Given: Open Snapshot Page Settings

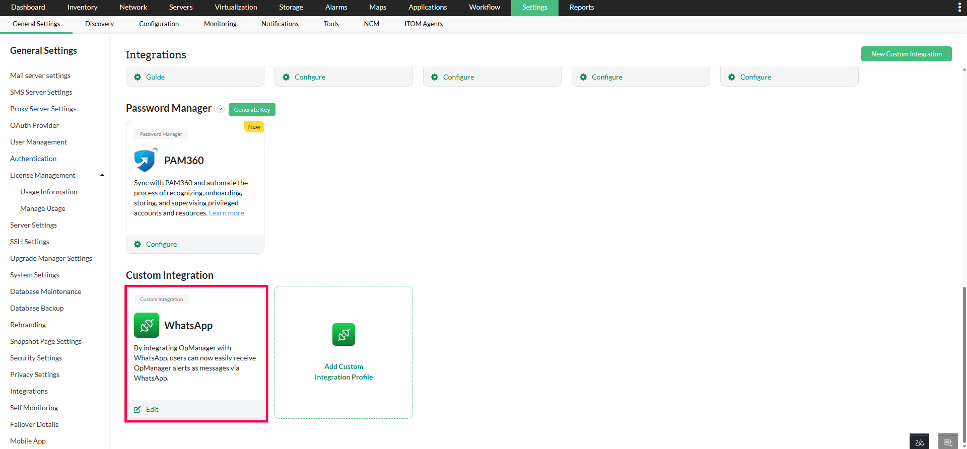Looking at the screenshot, I should tap(46, 341).
